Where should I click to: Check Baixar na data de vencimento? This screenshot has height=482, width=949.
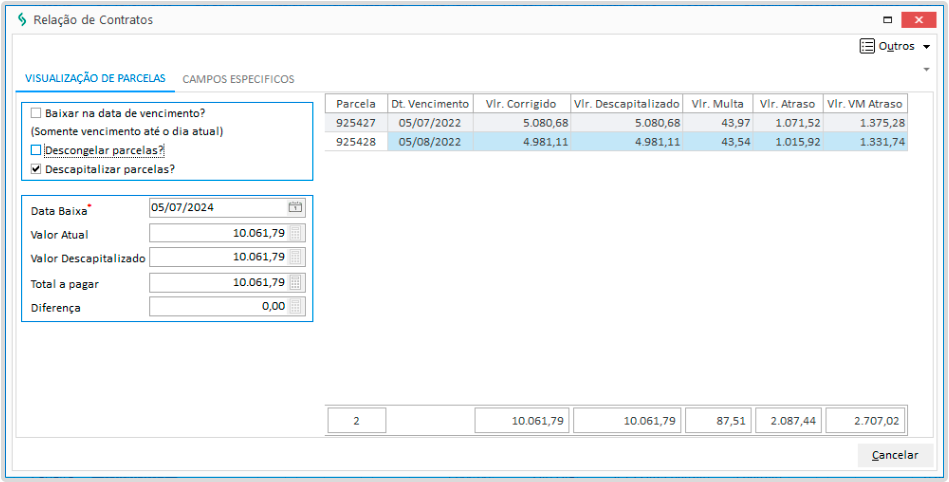coord(36,113)
